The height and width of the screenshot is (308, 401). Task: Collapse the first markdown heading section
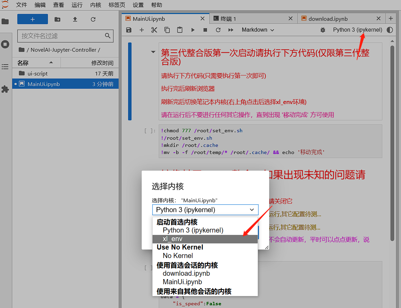point(153,52)
